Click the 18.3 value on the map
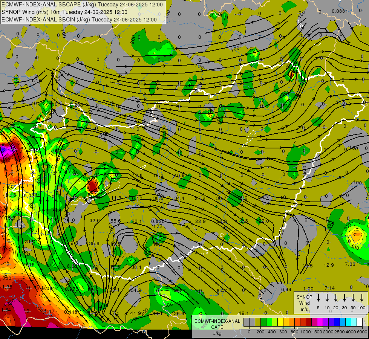Image resolution: width=369 pixels, height=339 pixels. (158, 176)
